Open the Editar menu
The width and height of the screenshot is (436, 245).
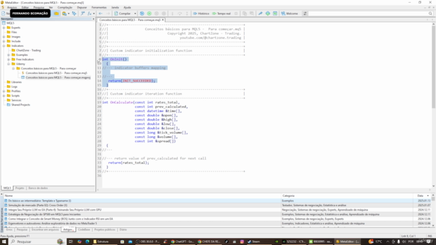[25, 7]
